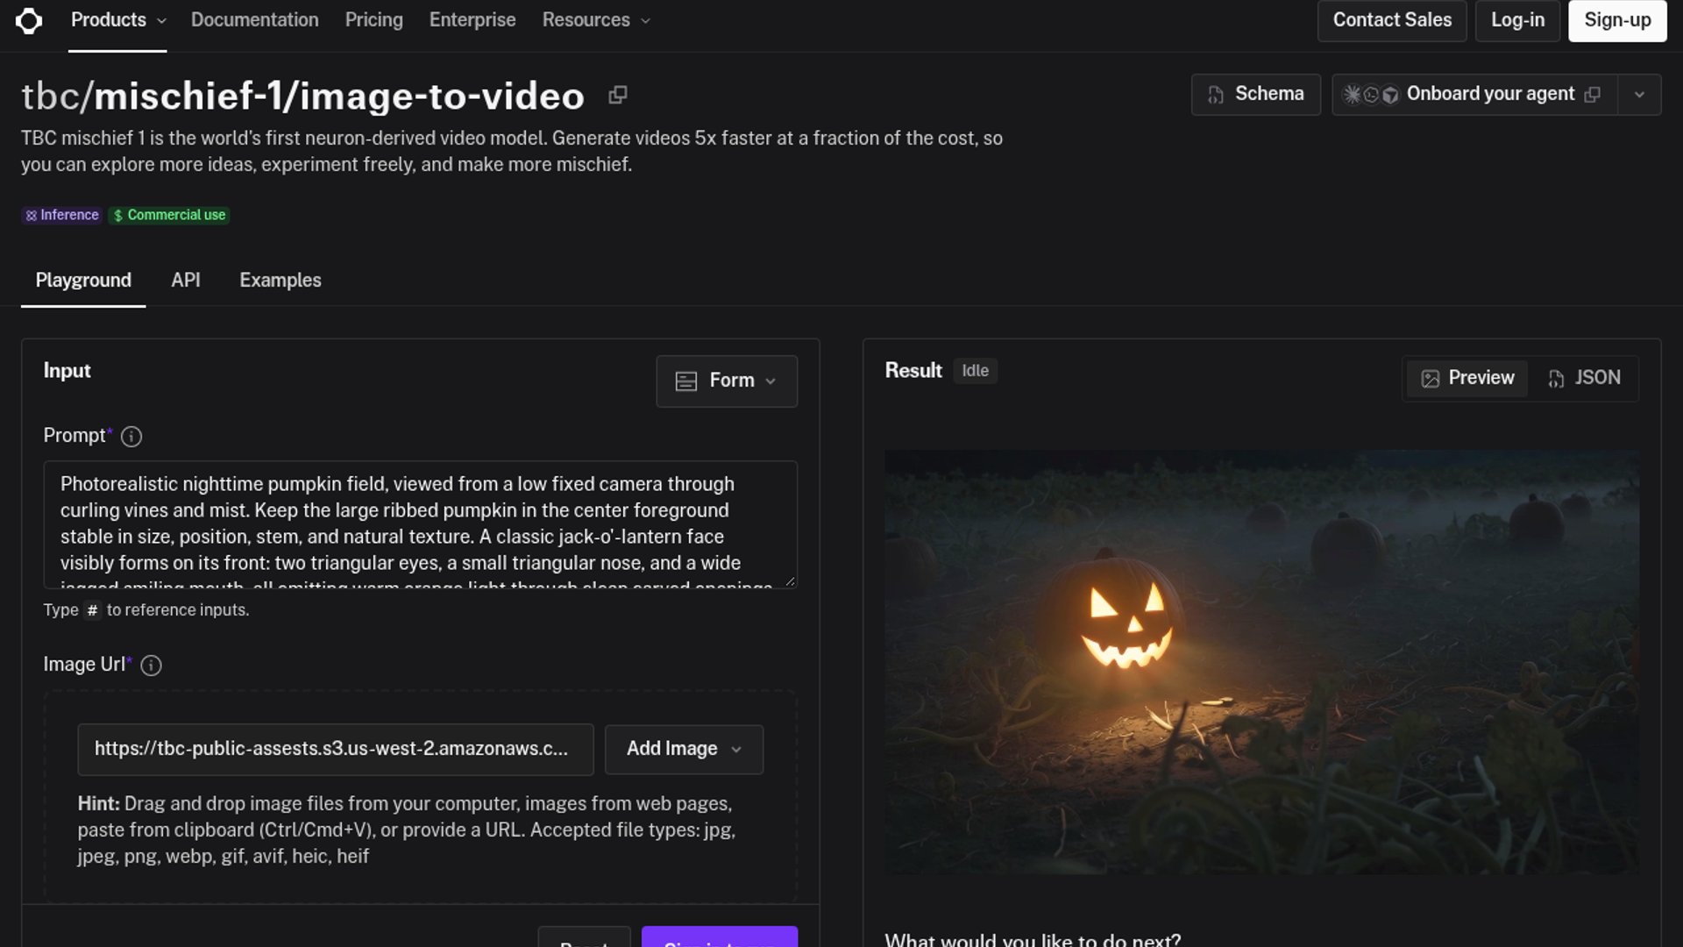Click the image URL input field

336,749
